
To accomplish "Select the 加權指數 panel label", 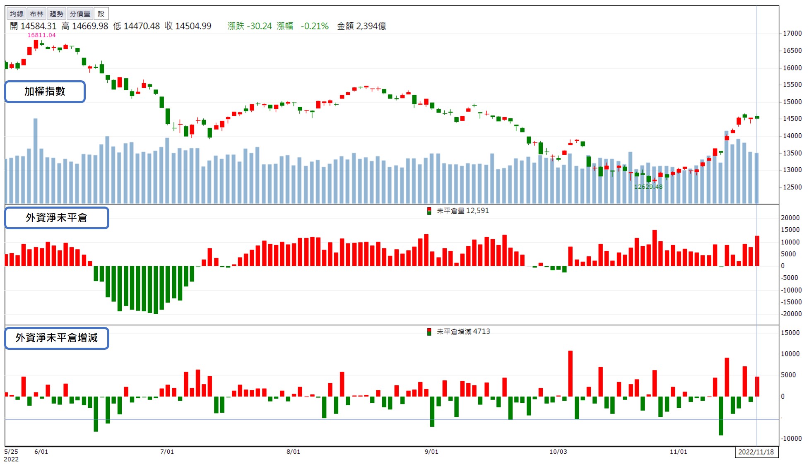I will pyautogui.click(x=45, y=91).
